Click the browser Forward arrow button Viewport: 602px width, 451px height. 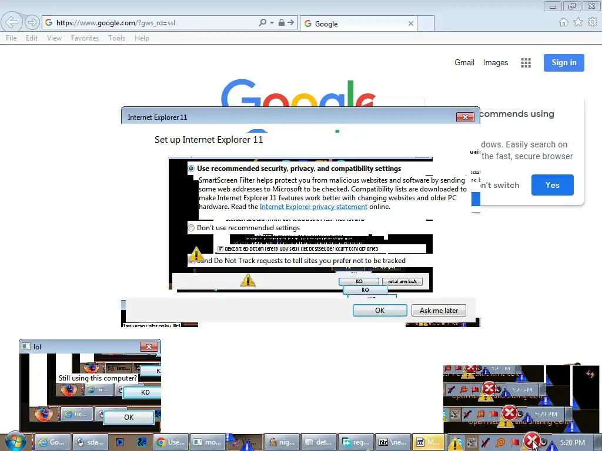(32, 23)
